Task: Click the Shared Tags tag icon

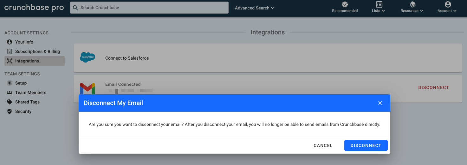Action: pos(10,102)
